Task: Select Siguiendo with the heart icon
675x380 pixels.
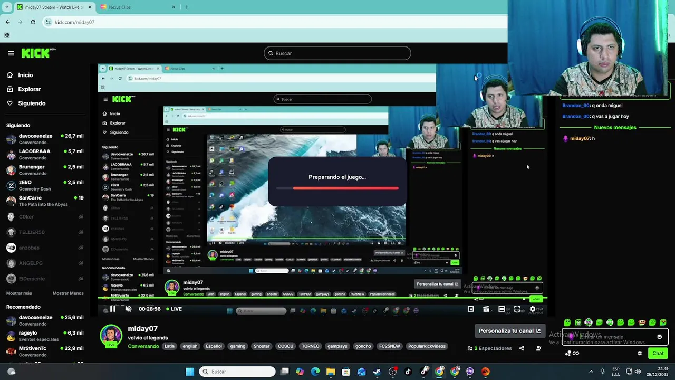Action: pos(26,103)
